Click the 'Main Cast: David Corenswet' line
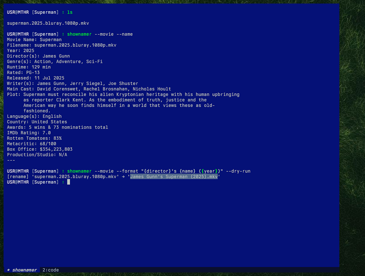The image size is (365, 276). (89, 89)
